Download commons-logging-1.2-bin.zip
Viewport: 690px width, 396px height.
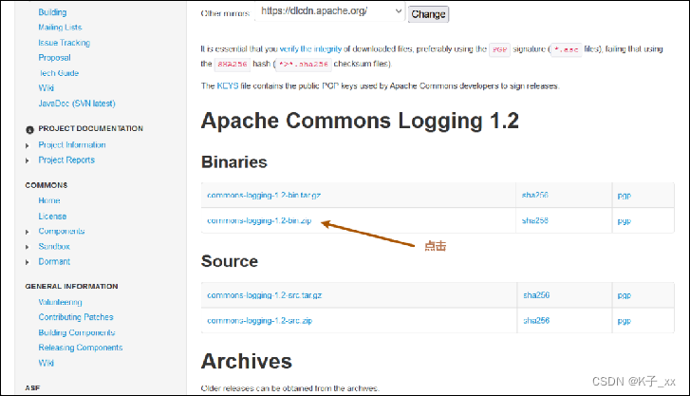(x=259, y=220)
